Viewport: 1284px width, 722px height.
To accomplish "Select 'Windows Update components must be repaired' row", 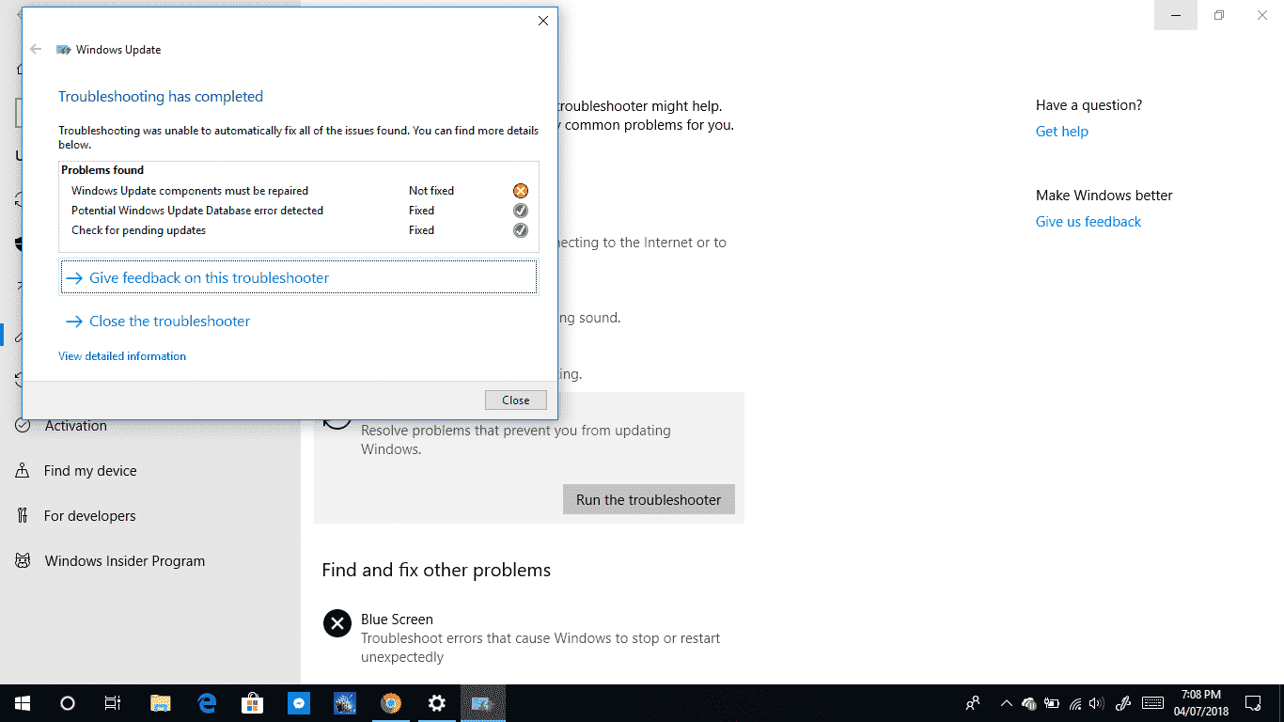I will pyautogui.click(x=299, y=191).
